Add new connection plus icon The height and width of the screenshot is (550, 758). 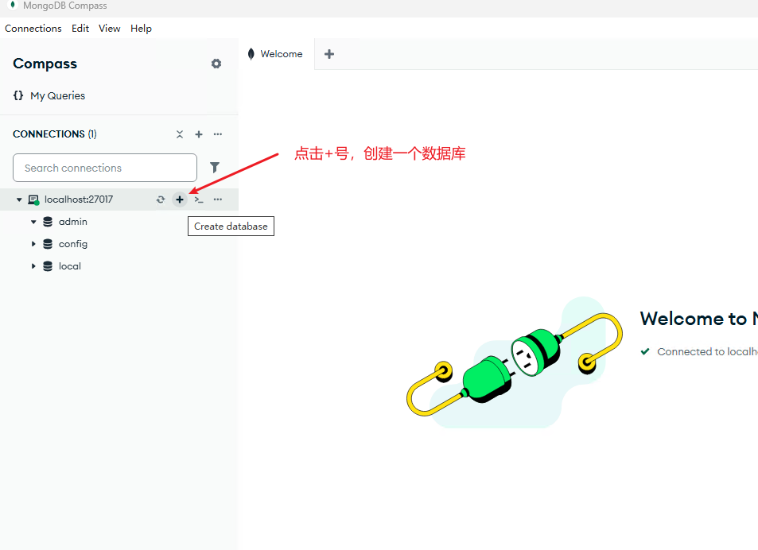pos(199,134)
